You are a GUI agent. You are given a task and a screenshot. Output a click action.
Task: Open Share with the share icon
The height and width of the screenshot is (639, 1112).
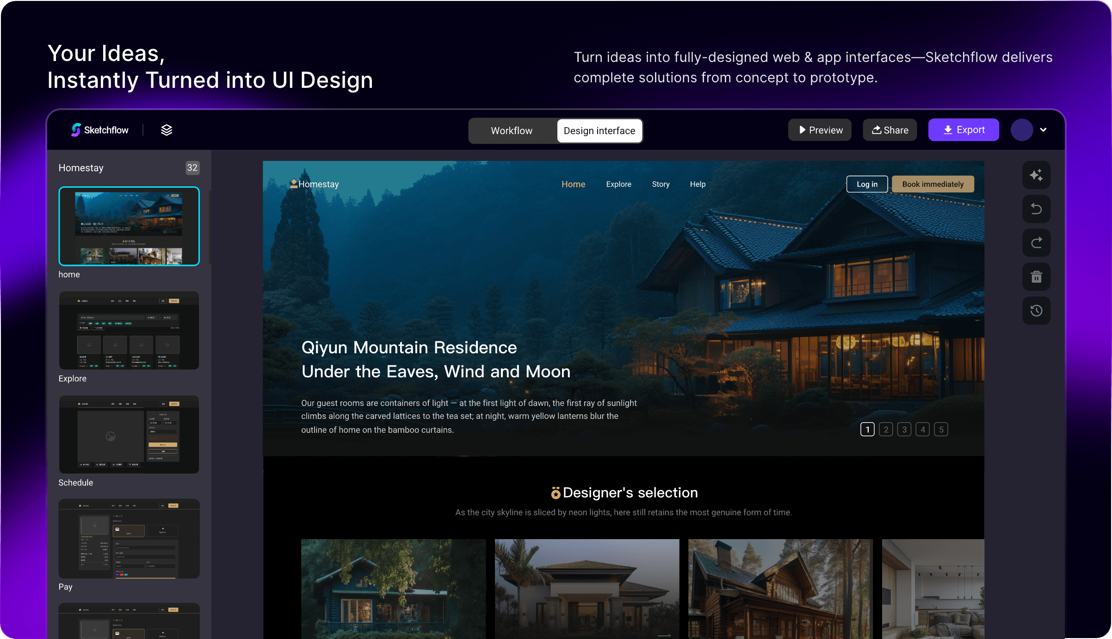[x=889, y=130]
